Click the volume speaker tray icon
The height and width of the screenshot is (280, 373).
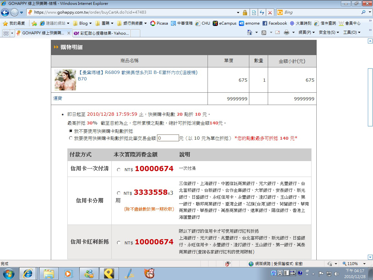[x=336, y=274]
